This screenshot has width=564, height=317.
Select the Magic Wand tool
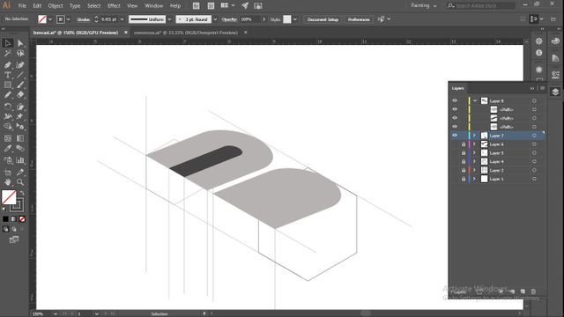click(x=8, y=54)
